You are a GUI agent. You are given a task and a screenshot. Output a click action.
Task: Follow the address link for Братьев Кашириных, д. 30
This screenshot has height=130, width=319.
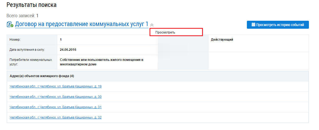(x=55, y=97)
